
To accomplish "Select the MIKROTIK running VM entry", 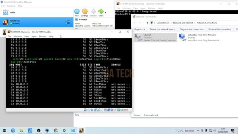I will tap(36, 22).
